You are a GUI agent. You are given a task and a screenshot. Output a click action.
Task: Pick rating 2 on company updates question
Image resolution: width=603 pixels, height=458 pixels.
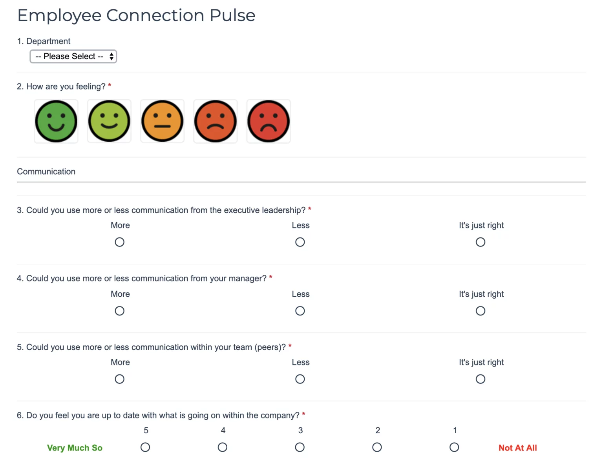point(377,447)
